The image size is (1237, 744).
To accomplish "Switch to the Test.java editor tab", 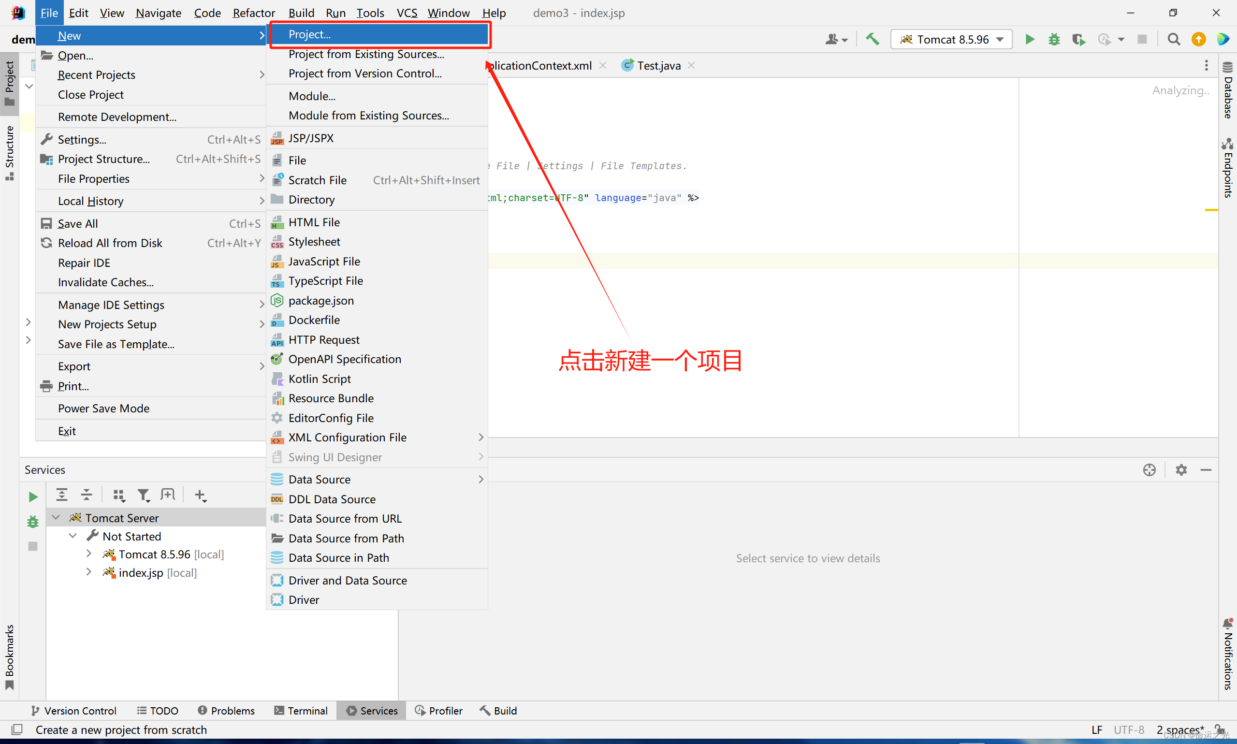I will 657,66.
